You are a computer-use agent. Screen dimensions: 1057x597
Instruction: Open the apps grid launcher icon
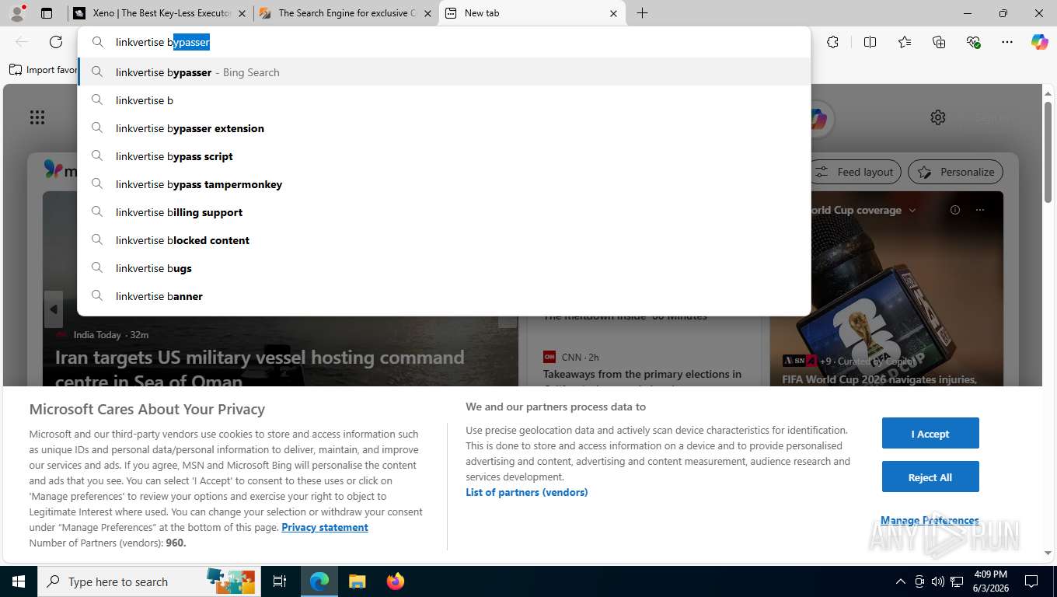[37, 117]
